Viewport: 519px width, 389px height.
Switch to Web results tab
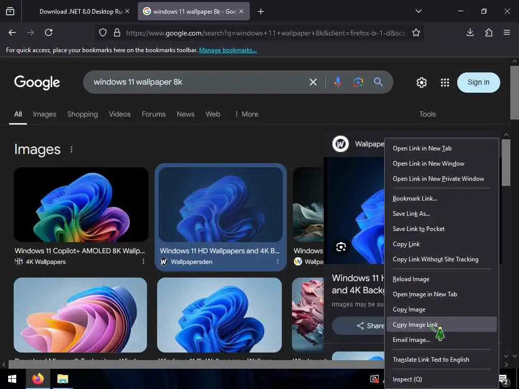213,114
